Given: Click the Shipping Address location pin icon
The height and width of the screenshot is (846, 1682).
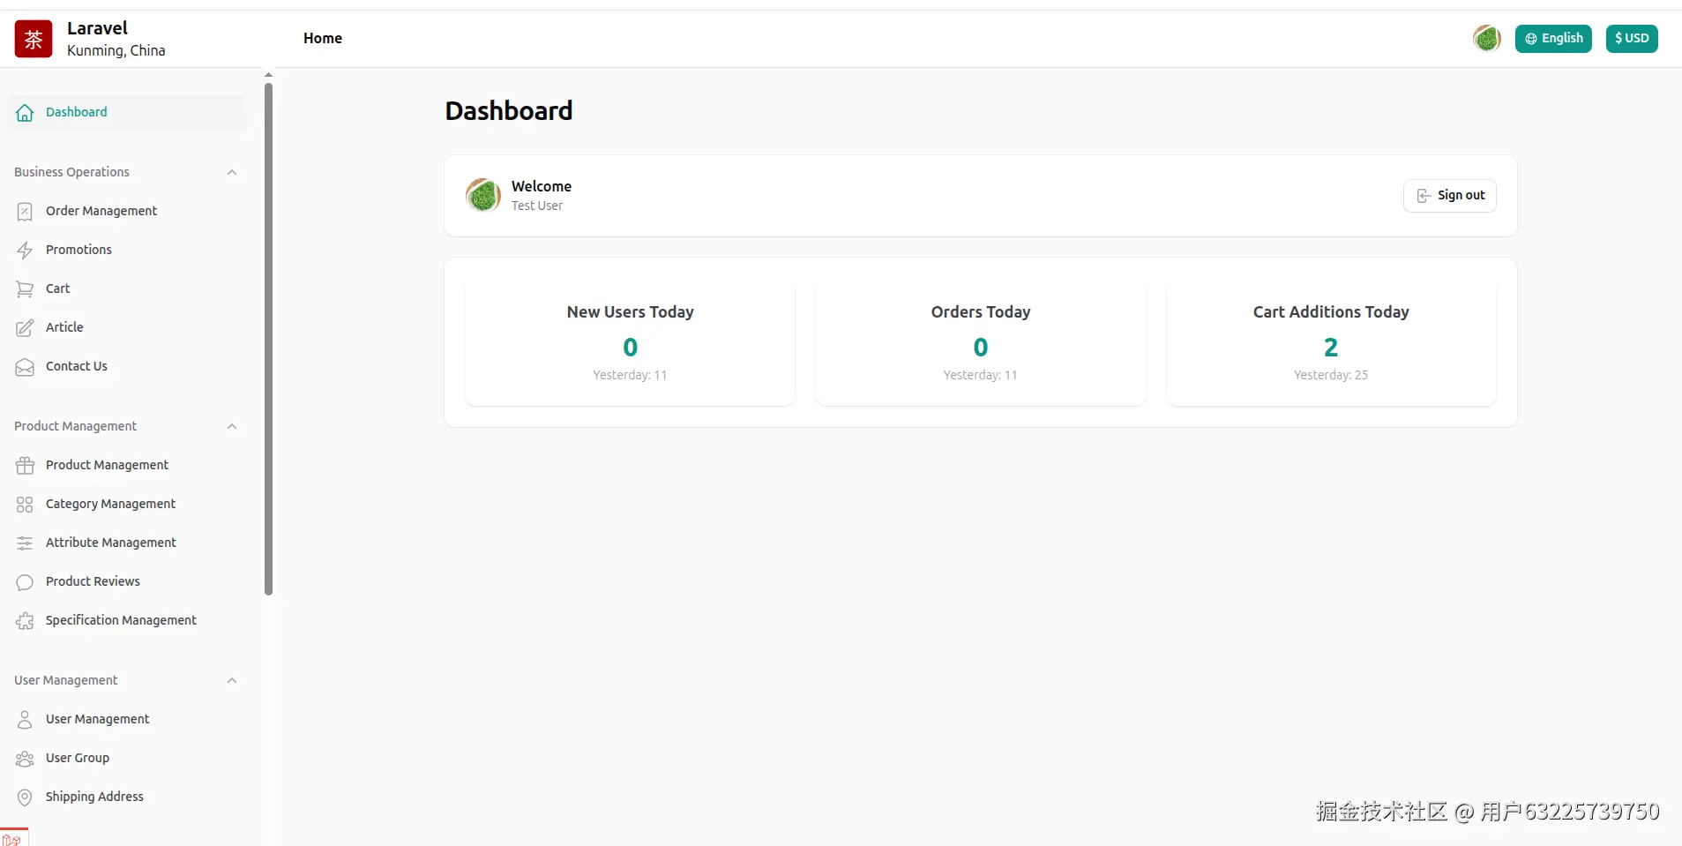Looking at the screenshot, I should click(x=25, y=797).
